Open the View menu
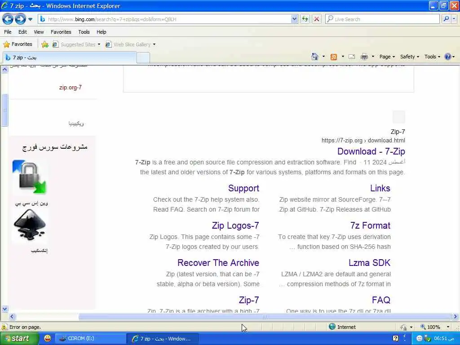The image size is (460, 345). [x=39, y=32]
